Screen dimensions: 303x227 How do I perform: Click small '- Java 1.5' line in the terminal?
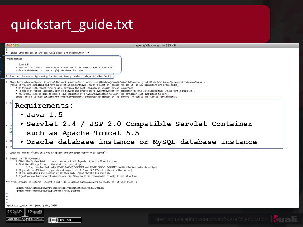(22, 64)
